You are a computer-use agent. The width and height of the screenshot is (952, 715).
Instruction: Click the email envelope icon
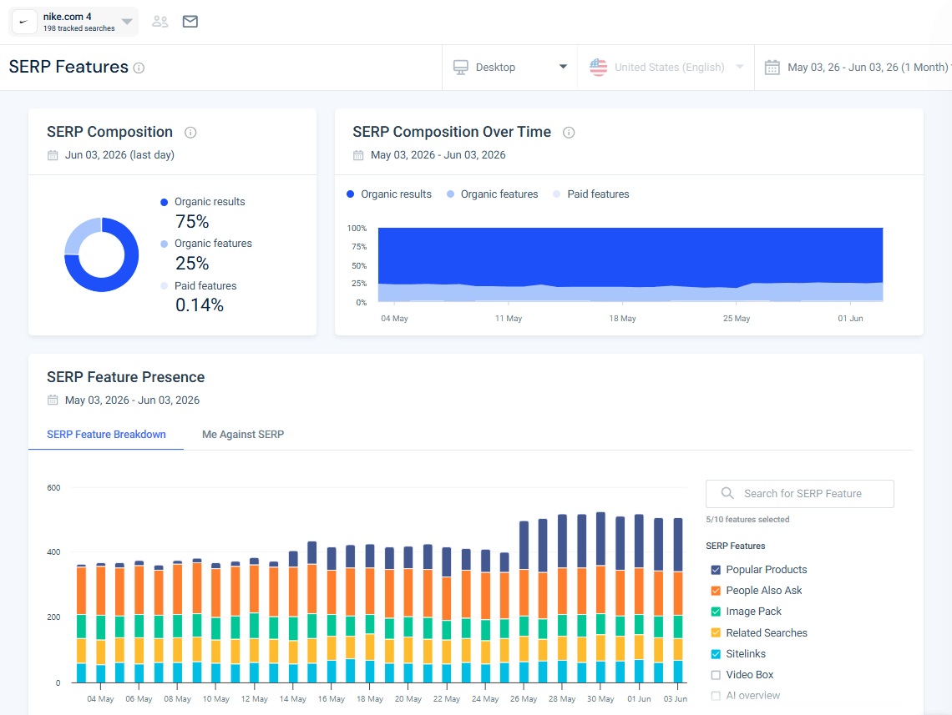point(190,22)
